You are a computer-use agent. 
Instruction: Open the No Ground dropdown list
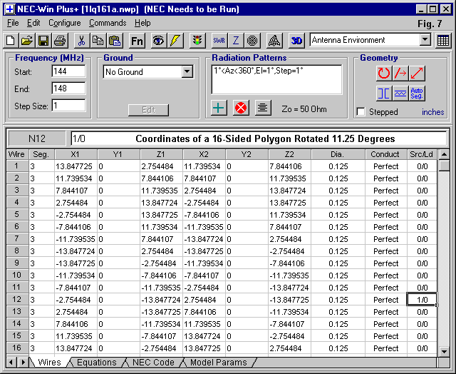[x=187, y=72]
